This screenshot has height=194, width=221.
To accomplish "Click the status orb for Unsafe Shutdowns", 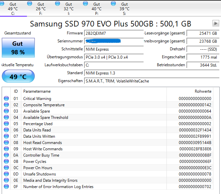I will 6,174.
